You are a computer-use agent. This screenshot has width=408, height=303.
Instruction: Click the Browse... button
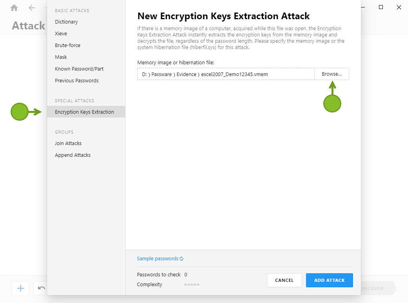331,74
